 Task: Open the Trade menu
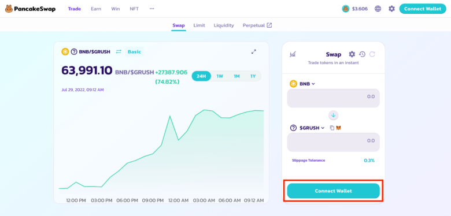click(x=75, y=9)
